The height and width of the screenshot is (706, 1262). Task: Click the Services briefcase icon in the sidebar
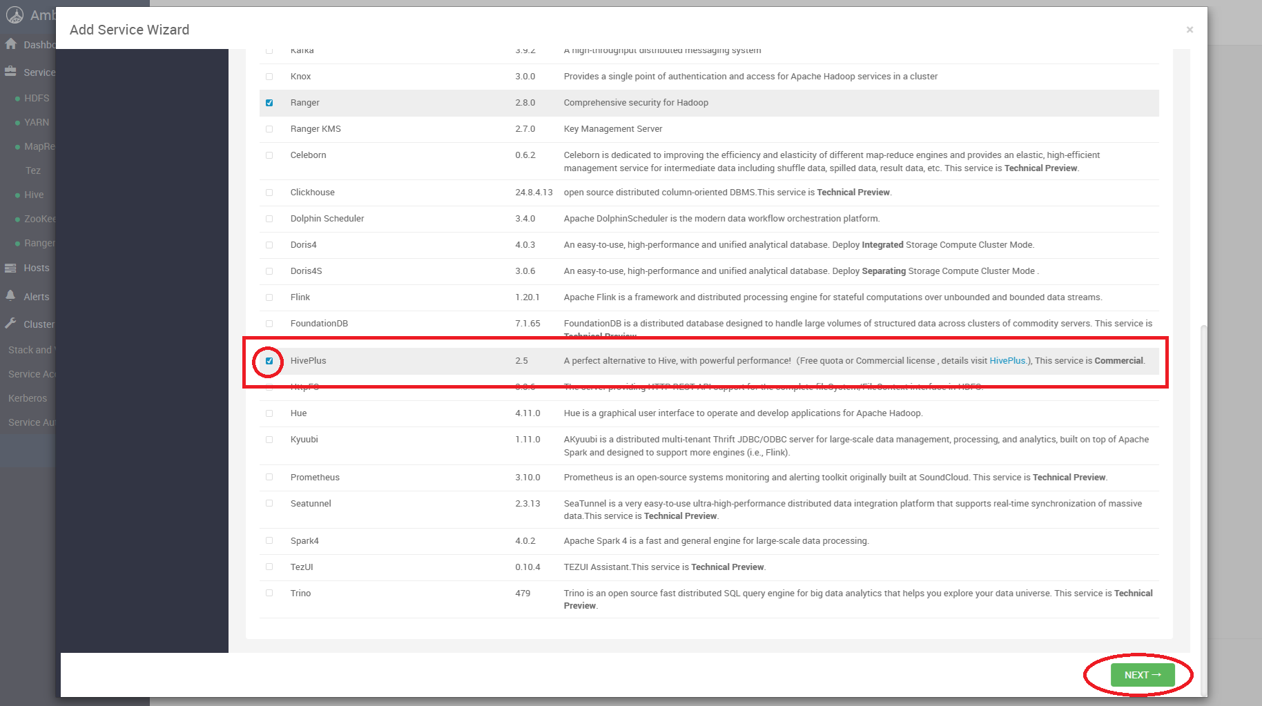10,72
